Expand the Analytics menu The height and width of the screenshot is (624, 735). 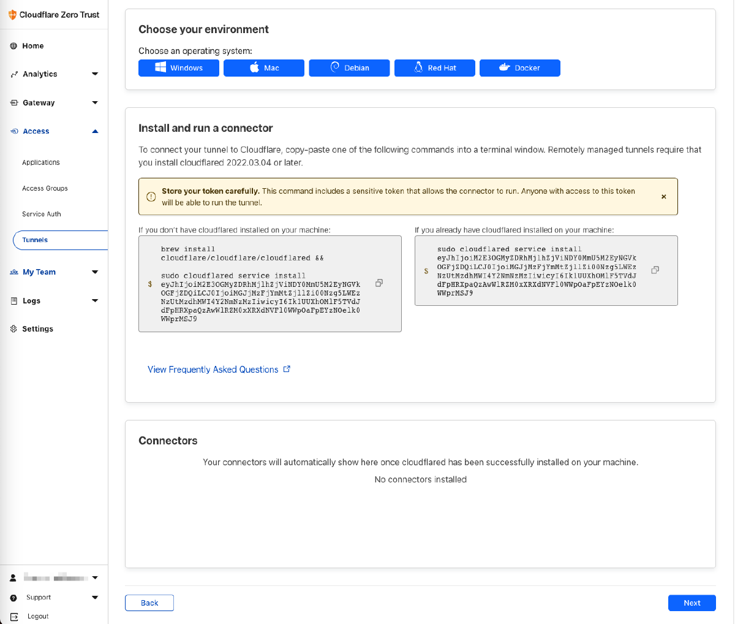[95, 74]
